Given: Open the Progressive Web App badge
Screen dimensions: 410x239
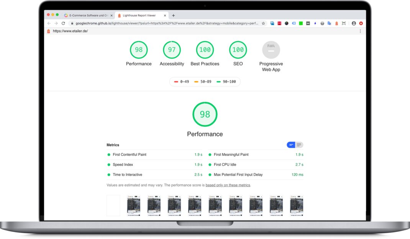Looking at the screenshot, I should (x=271, y=50).
